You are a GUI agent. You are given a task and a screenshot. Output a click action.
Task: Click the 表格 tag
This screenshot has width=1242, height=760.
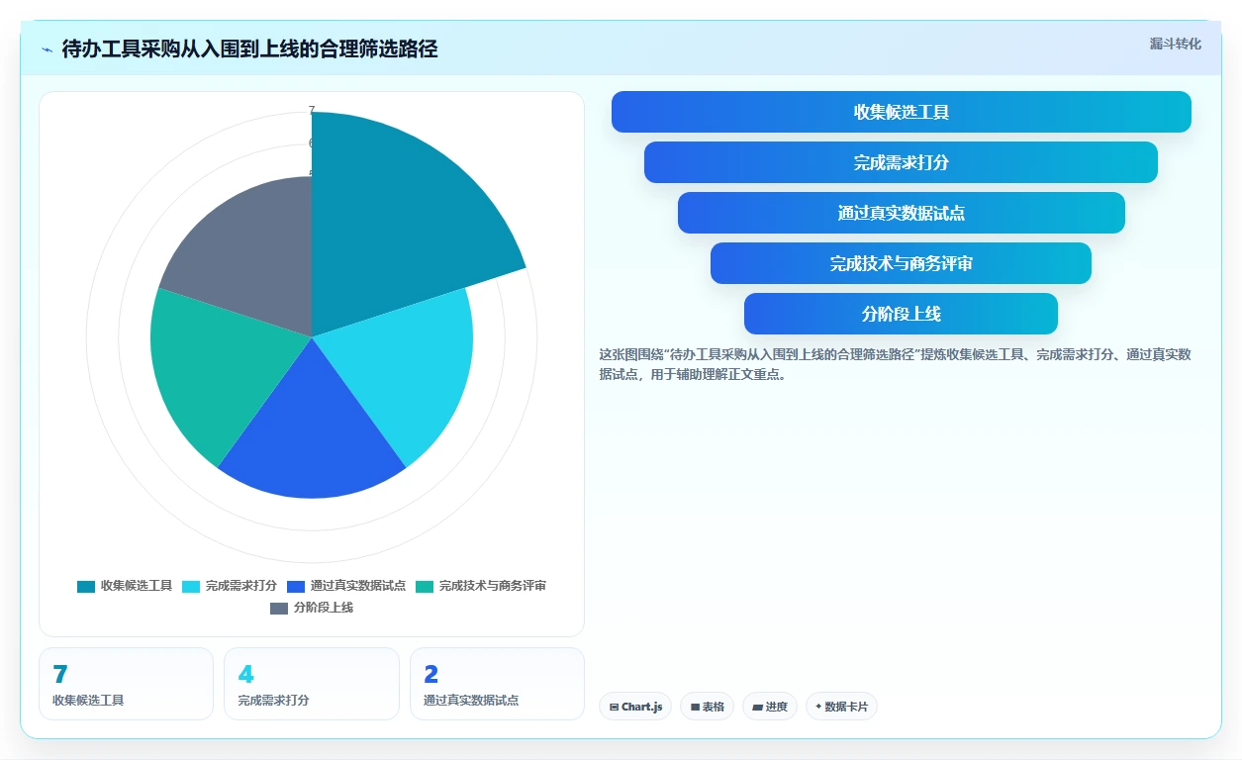pyautogui.click(x=707, y=707)
